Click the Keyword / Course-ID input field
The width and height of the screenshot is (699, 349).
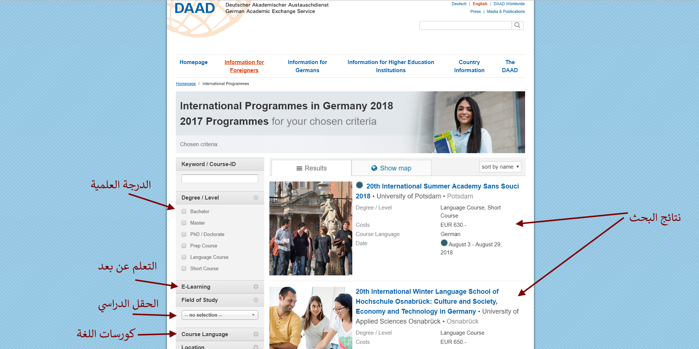click(220, 179)
